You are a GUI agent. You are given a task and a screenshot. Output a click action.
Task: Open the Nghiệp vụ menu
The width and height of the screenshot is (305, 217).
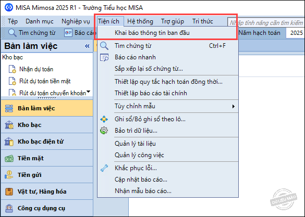tap(76, 21)
